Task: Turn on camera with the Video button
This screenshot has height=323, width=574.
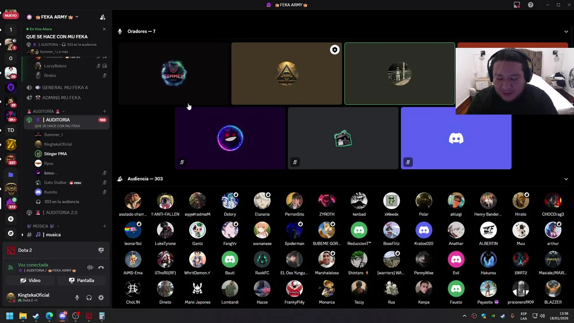Action: coord(30,280)
